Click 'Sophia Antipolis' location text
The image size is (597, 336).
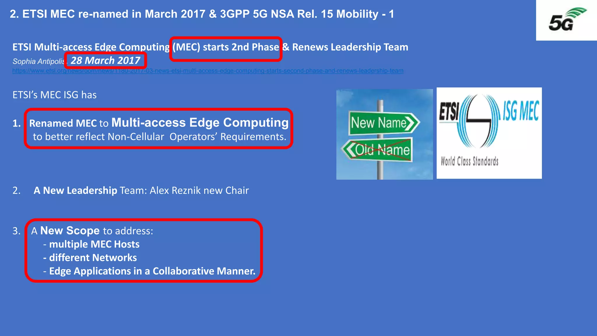point(38,61)
